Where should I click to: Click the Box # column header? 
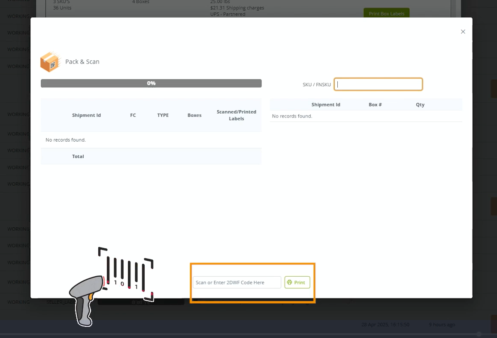375,104
